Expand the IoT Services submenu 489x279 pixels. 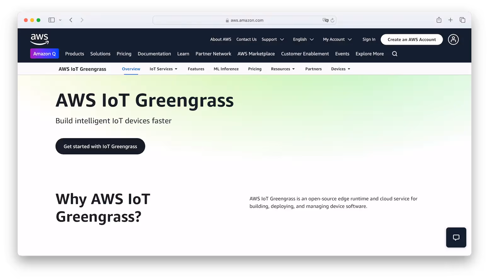[x=164, y=69]
